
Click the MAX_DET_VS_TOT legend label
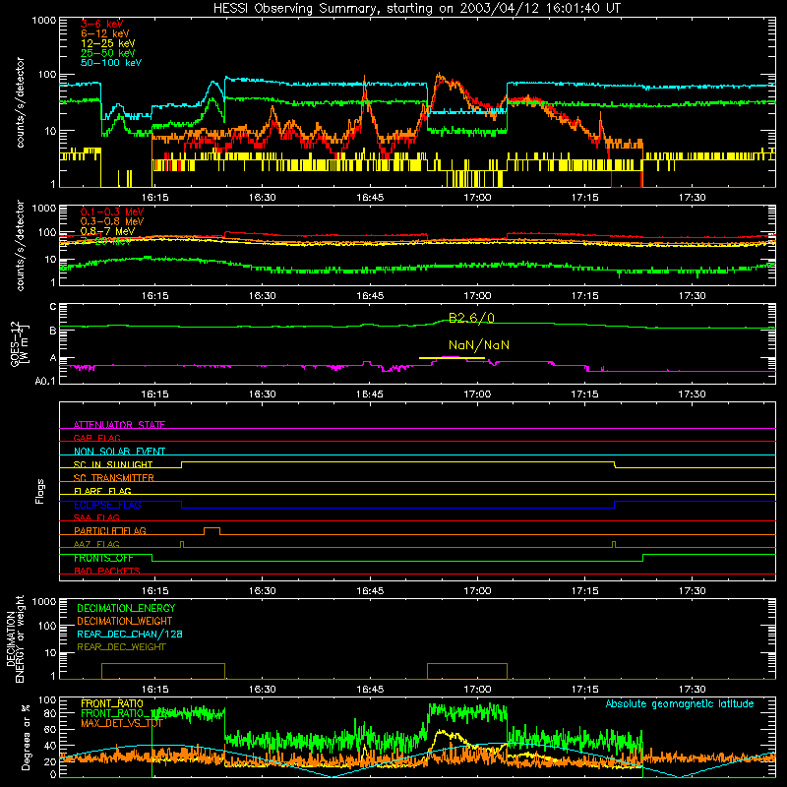click(x=122, y=723)
